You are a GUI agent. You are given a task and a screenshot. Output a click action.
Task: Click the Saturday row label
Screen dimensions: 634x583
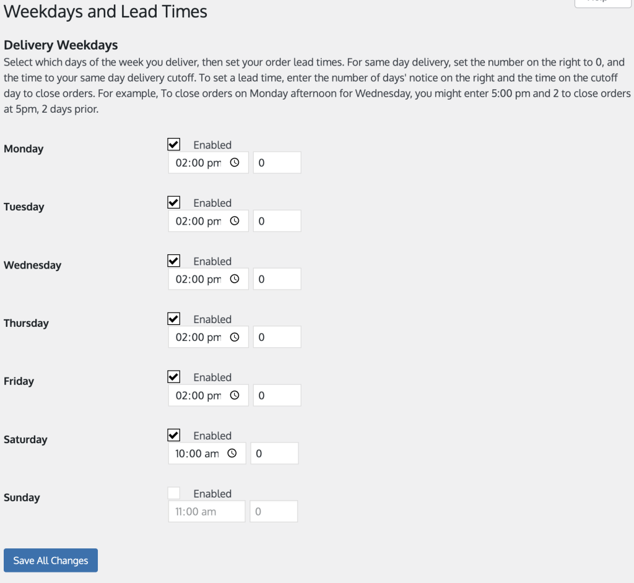[x=25, y=439]
